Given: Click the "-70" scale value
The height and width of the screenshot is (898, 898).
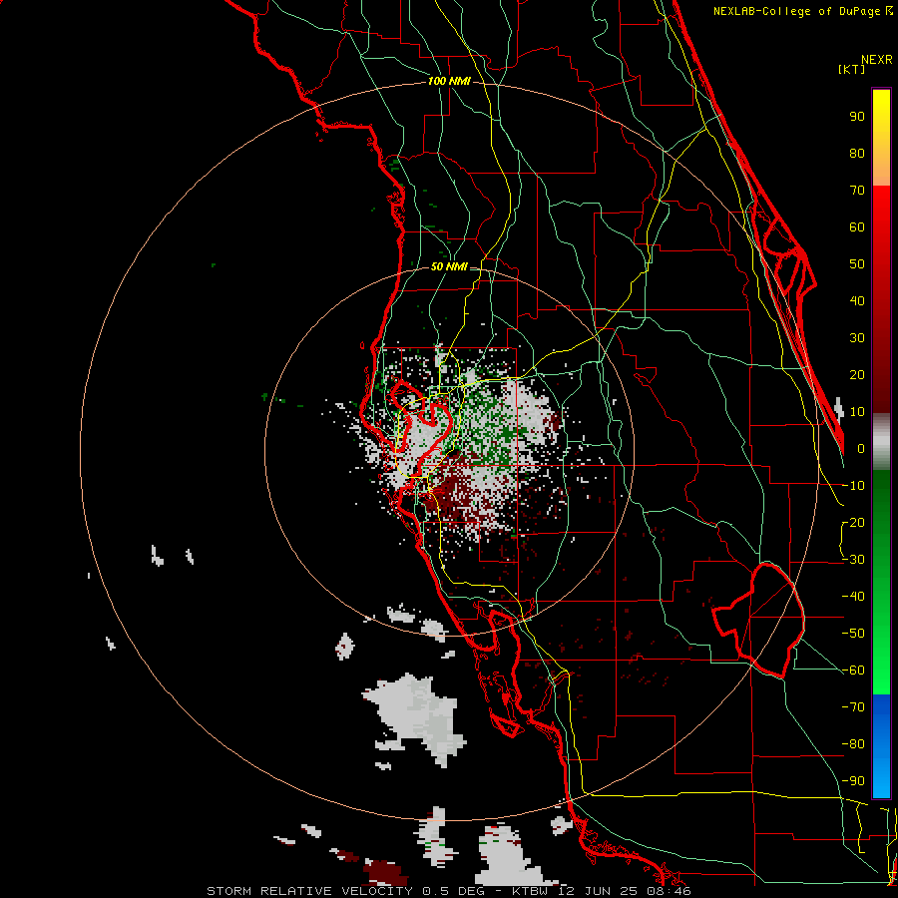Looking at the screenshot, I should (853, 707).
